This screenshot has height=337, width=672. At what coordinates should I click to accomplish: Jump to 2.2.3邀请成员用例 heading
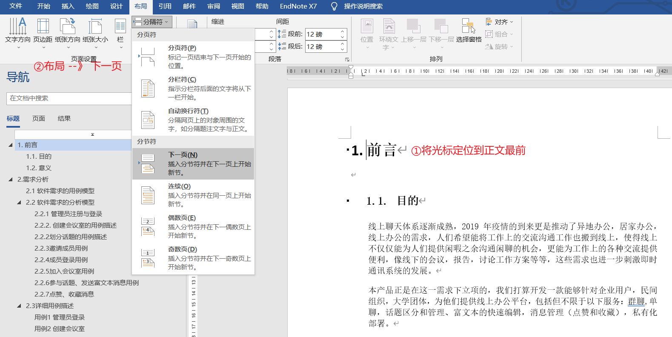(x=61, y=248)
